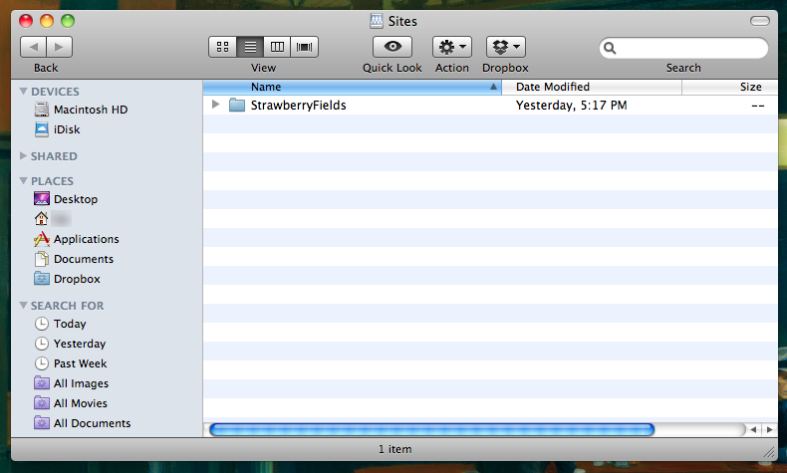Screen dimensions: 787x473
Task: Open Quick Look with the eye button
Action: tap(393, 47)
